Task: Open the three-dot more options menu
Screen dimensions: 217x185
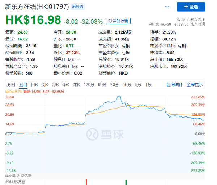Action: (167, 6)
